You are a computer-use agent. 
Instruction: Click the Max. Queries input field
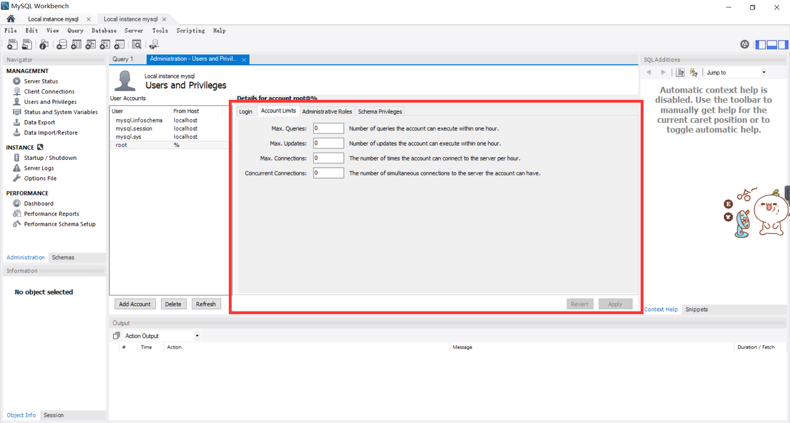328,128
